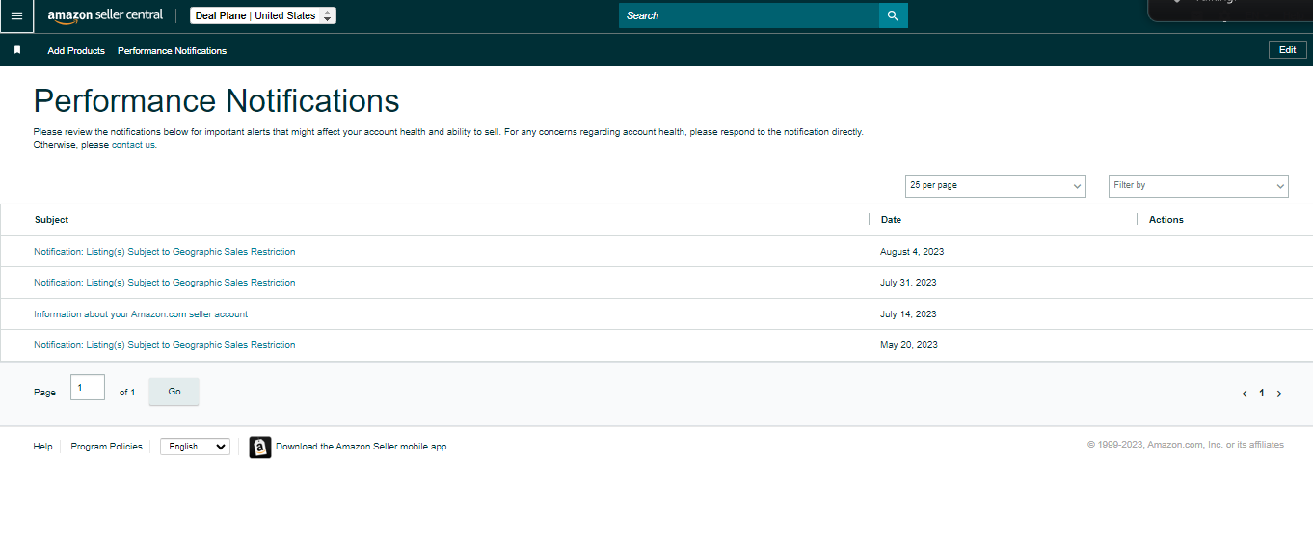Click the July 14, 2023 date cell
Viewport: 1313px width, 544px height.
908,314
